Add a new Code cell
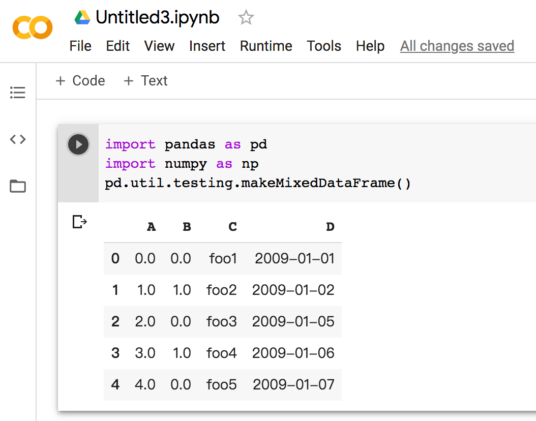Image resolution: width=536 pixels, height=421 pixels. [x=80, y=81]
